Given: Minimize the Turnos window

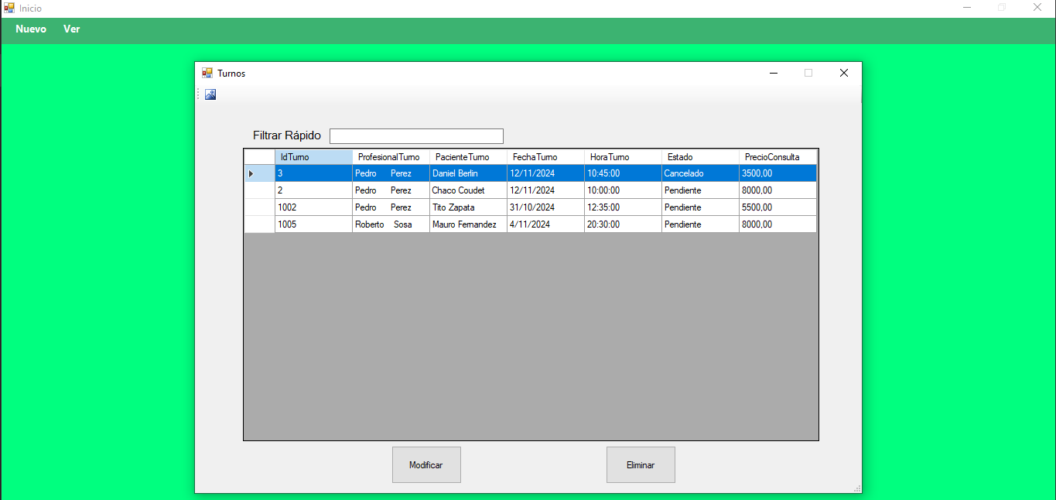Looking at the screenshot, I should [773, 73].
